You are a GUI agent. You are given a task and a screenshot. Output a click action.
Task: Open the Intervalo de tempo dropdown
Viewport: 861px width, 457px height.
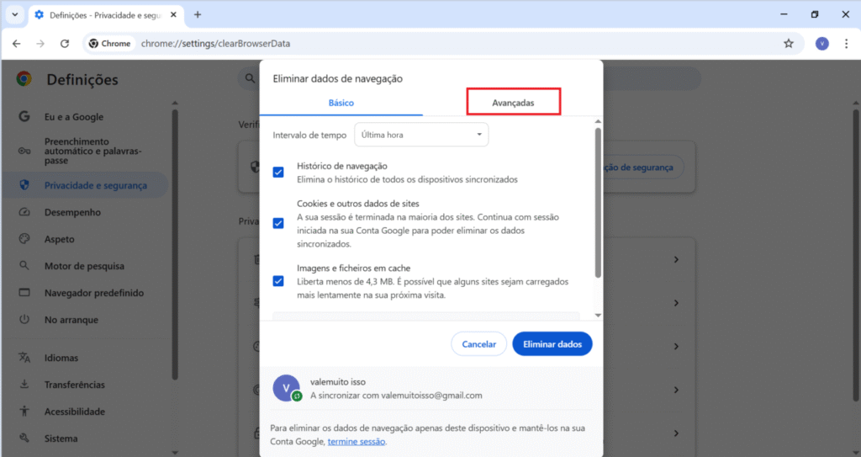(421, 135)
